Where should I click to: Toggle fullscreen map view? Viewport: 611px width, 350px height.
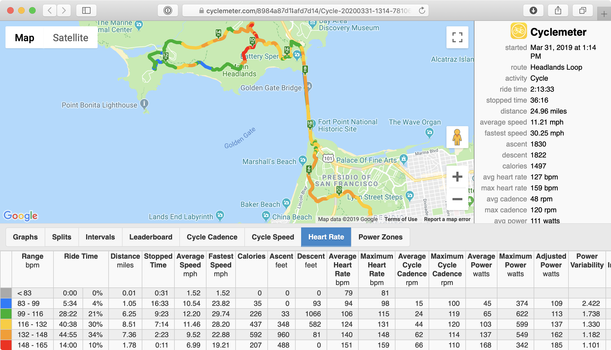tap(457, 37)
